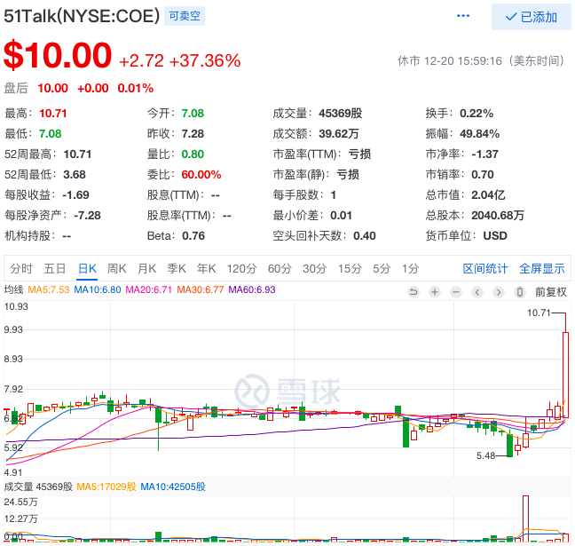
Task: Click the 货币单位 USD value
Action: (495, 235)
